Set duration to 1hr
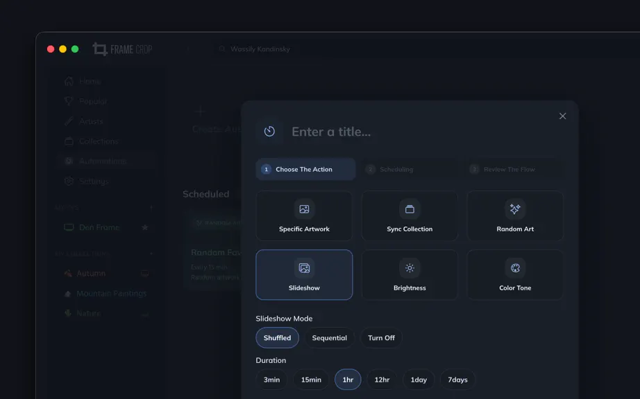640x399 pixels. pos(348,380)
